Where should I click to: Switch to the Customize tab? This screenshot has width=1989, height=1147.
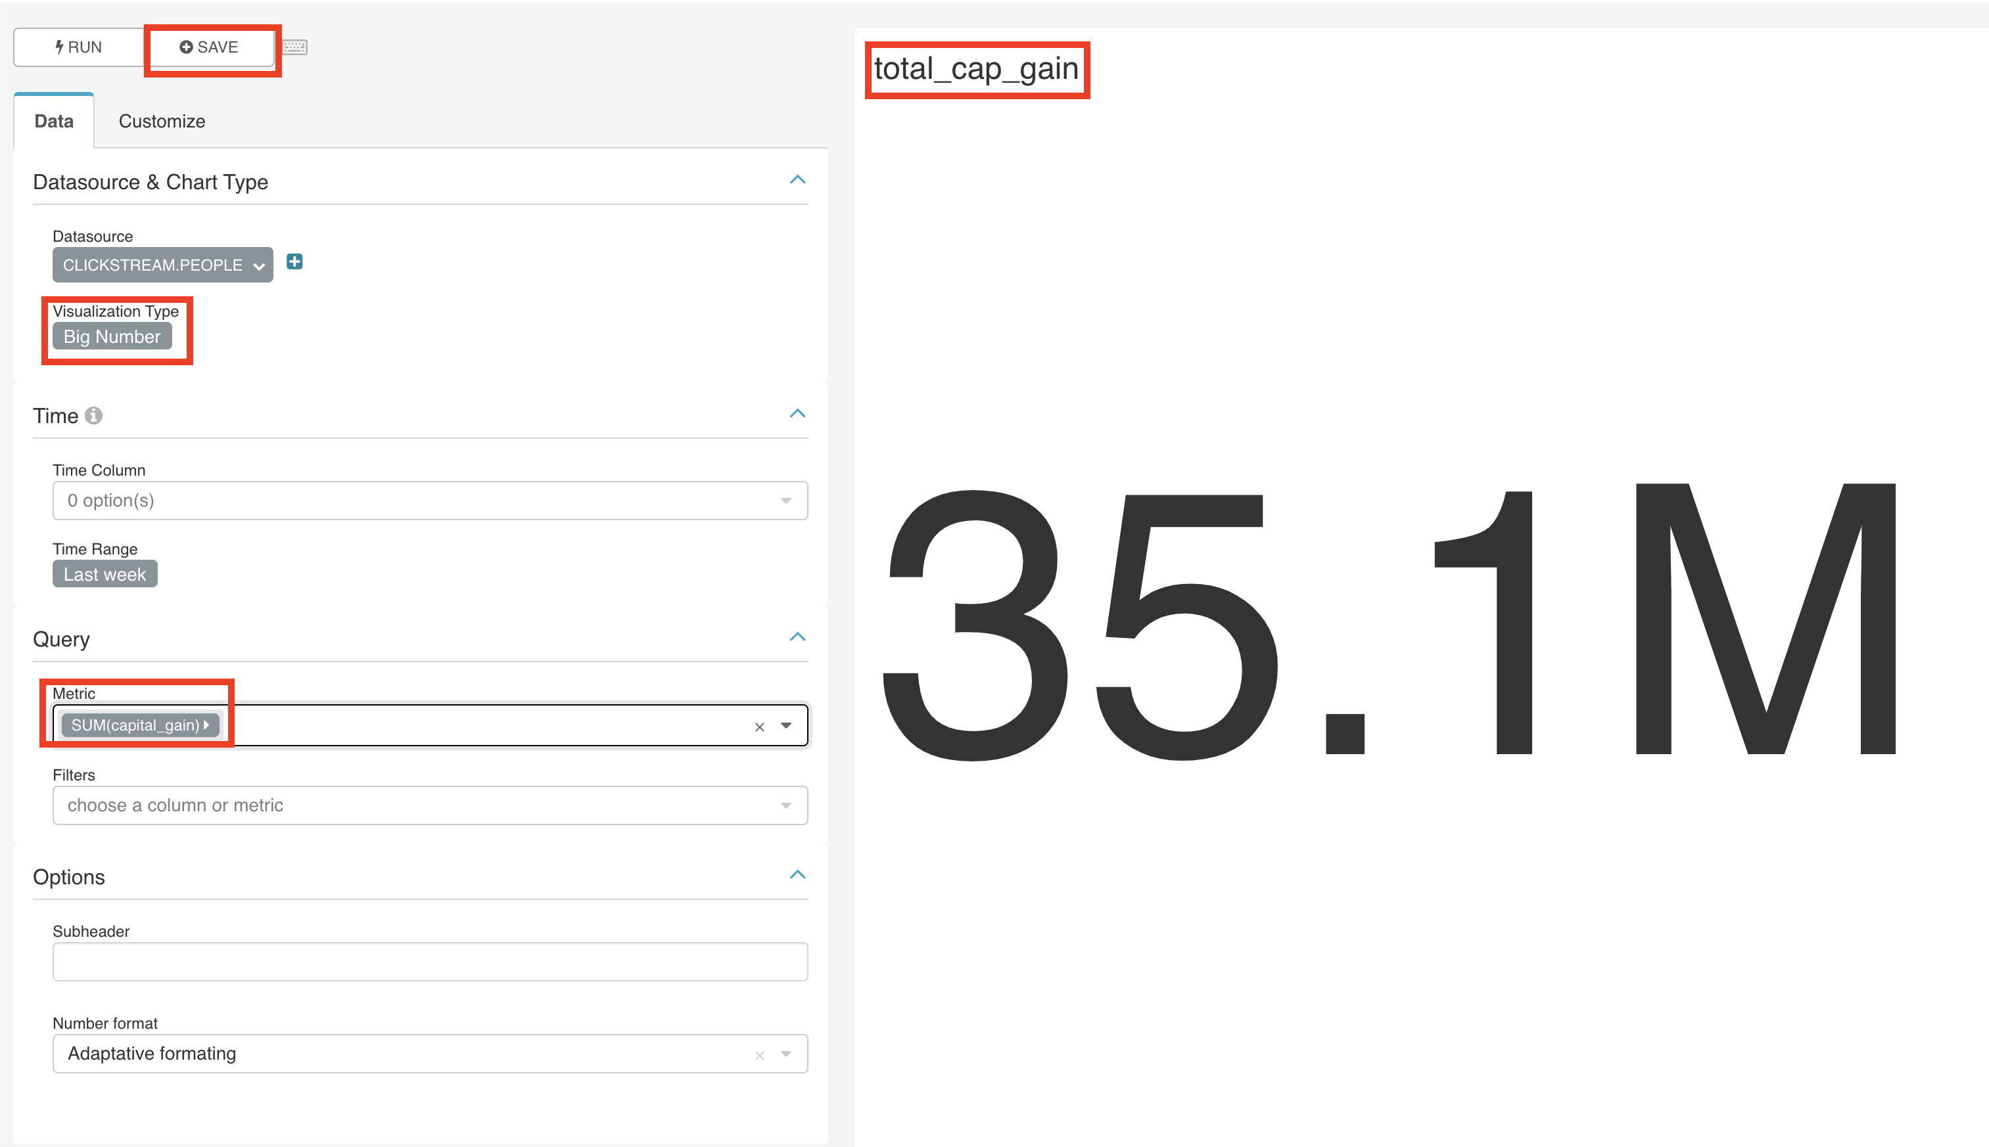[x=160, y=122]
